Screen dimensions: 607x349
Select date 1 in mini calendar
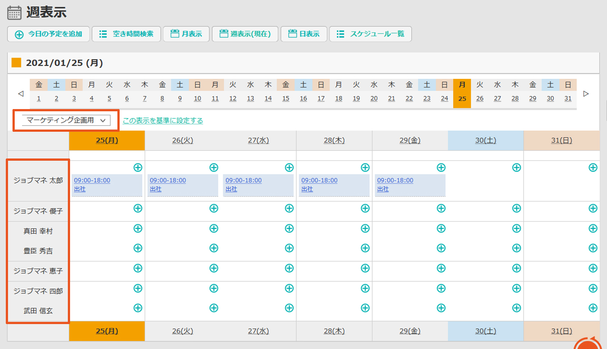pos(39,99)
